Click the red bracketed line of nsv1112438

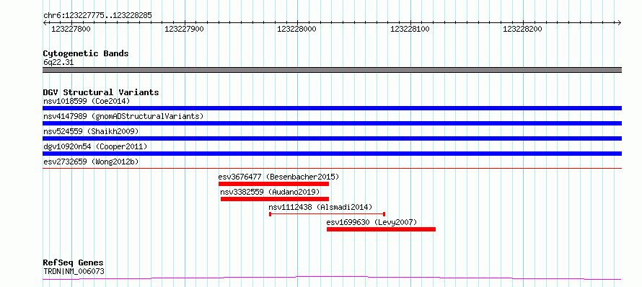pyautogui.click(x=327, y=213)
